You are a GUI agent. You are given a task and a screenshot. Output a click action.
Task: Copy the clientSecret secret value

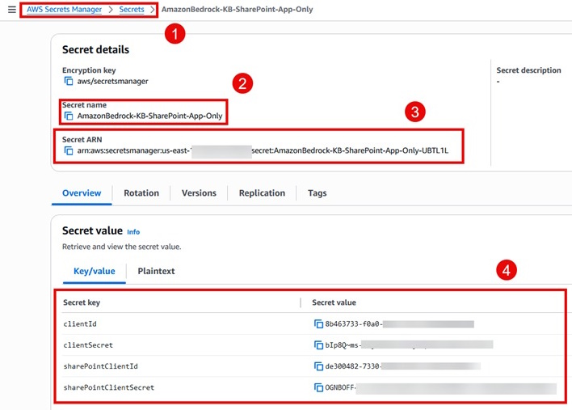318,344
